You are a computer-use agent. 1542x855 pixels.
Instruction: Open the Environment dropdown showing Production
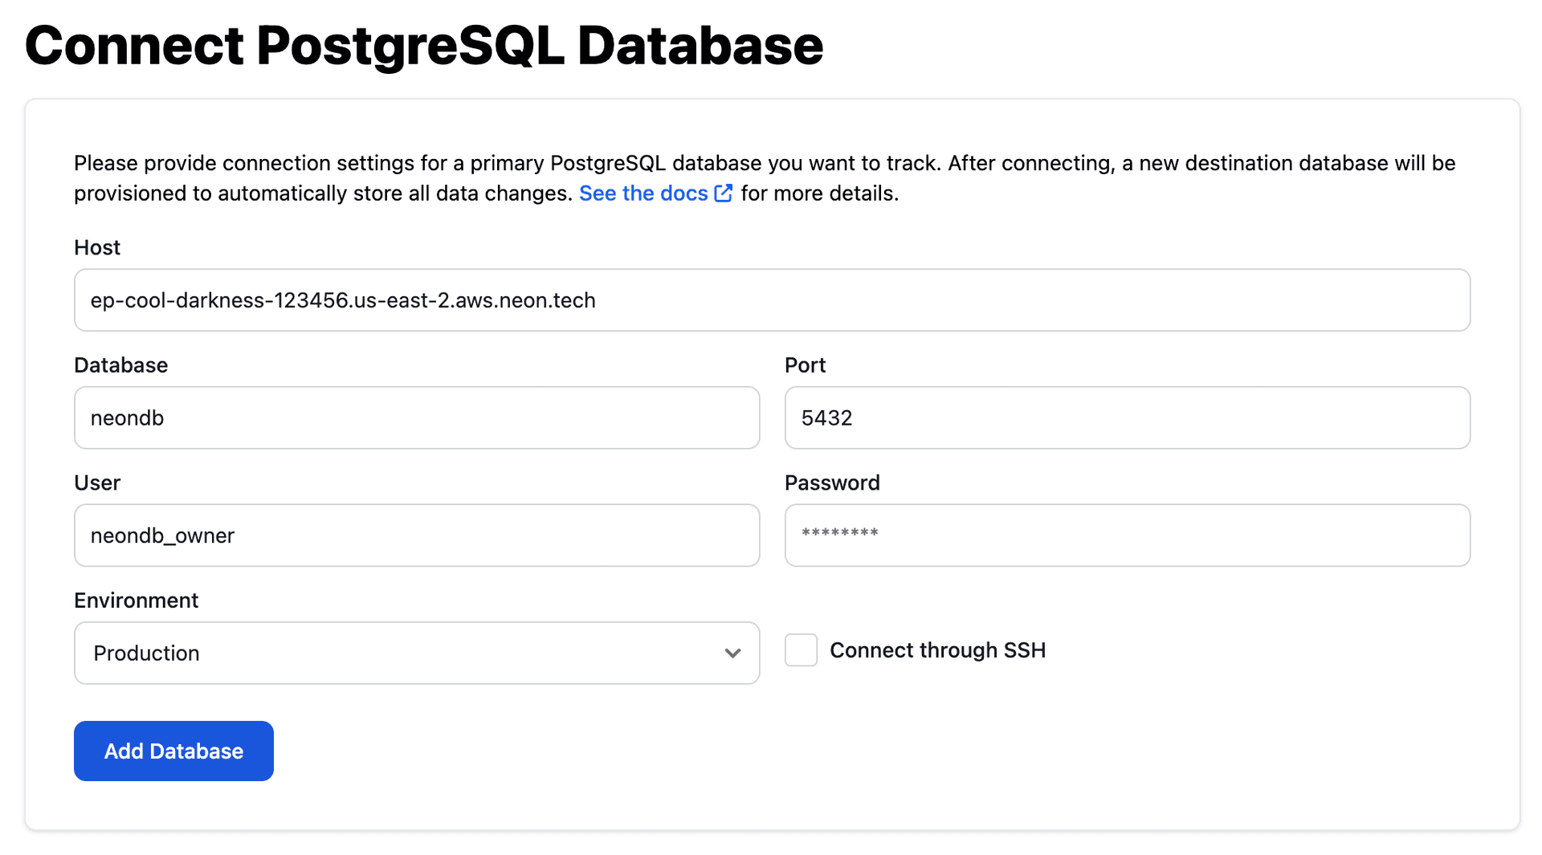click(417, 653)
